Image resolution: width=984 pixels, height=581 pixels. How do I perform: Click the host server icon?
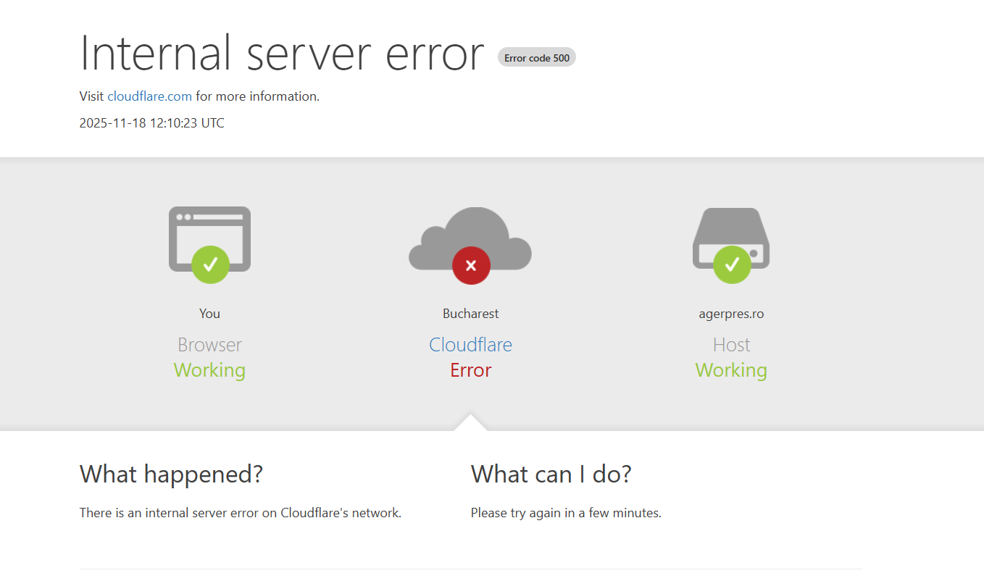point(731,239)
